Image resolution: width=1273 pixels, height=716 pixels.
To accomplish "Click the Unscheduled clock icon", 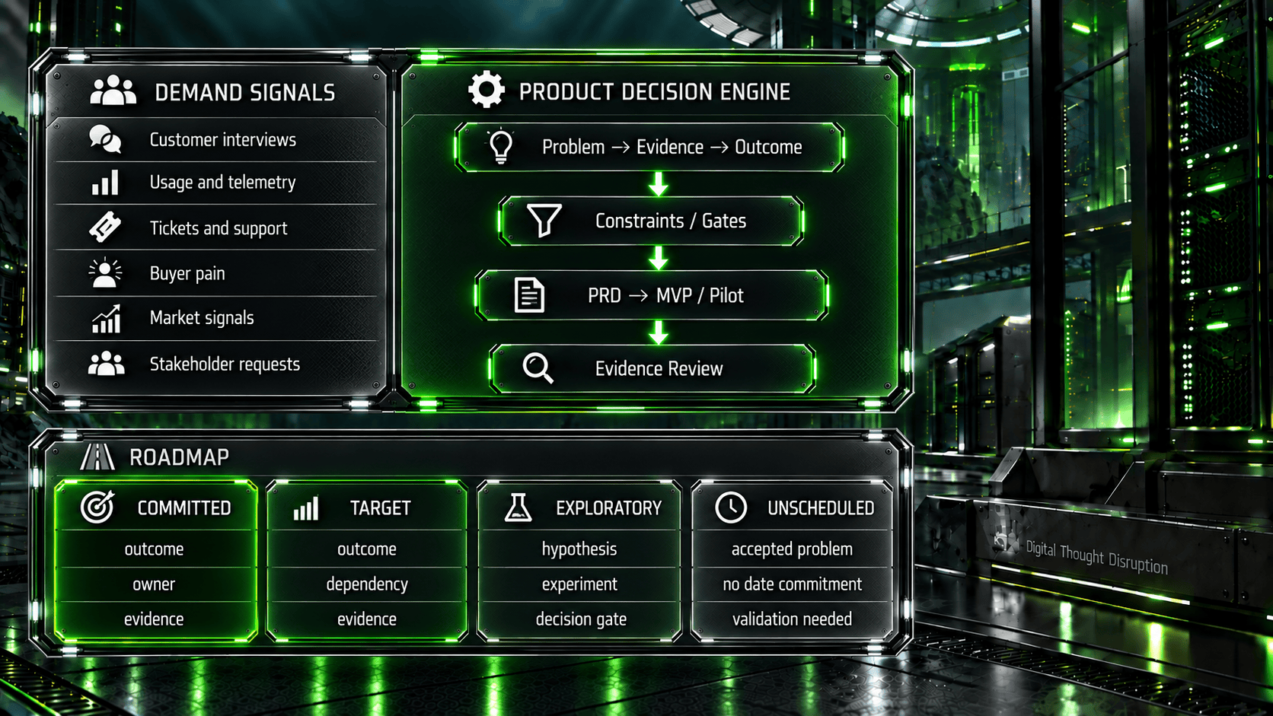I will point(731,508).
